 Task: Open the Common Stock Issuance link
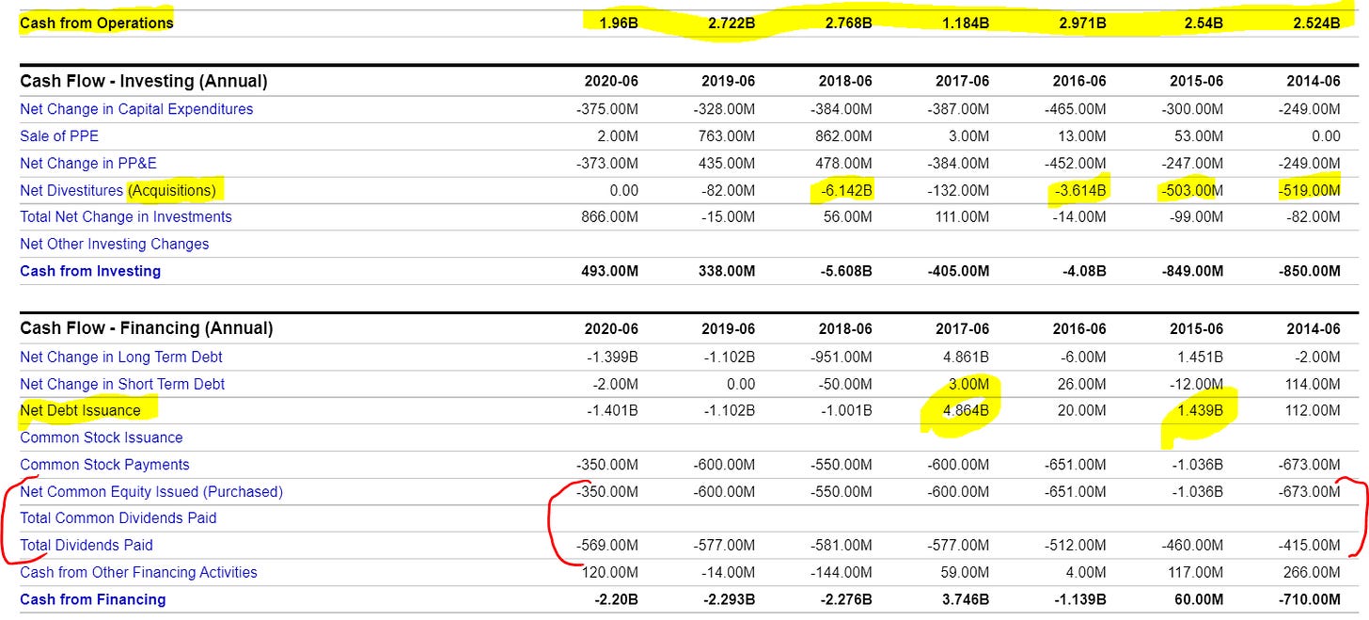pyautogui.click(x=102, y=437)
